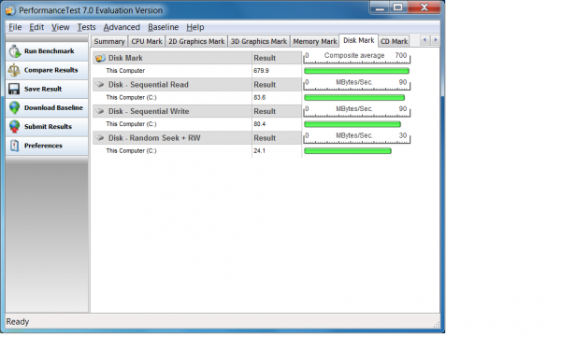Screen dimensions: 561x350
Task: Click the 80.4 result value
Action: click(x=260, y=124)
